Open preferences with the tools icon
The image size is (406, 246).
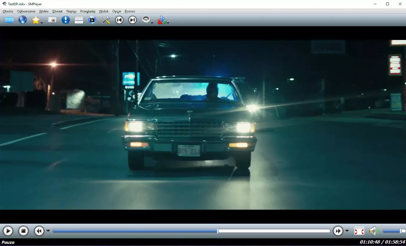[x=106, y=20]
